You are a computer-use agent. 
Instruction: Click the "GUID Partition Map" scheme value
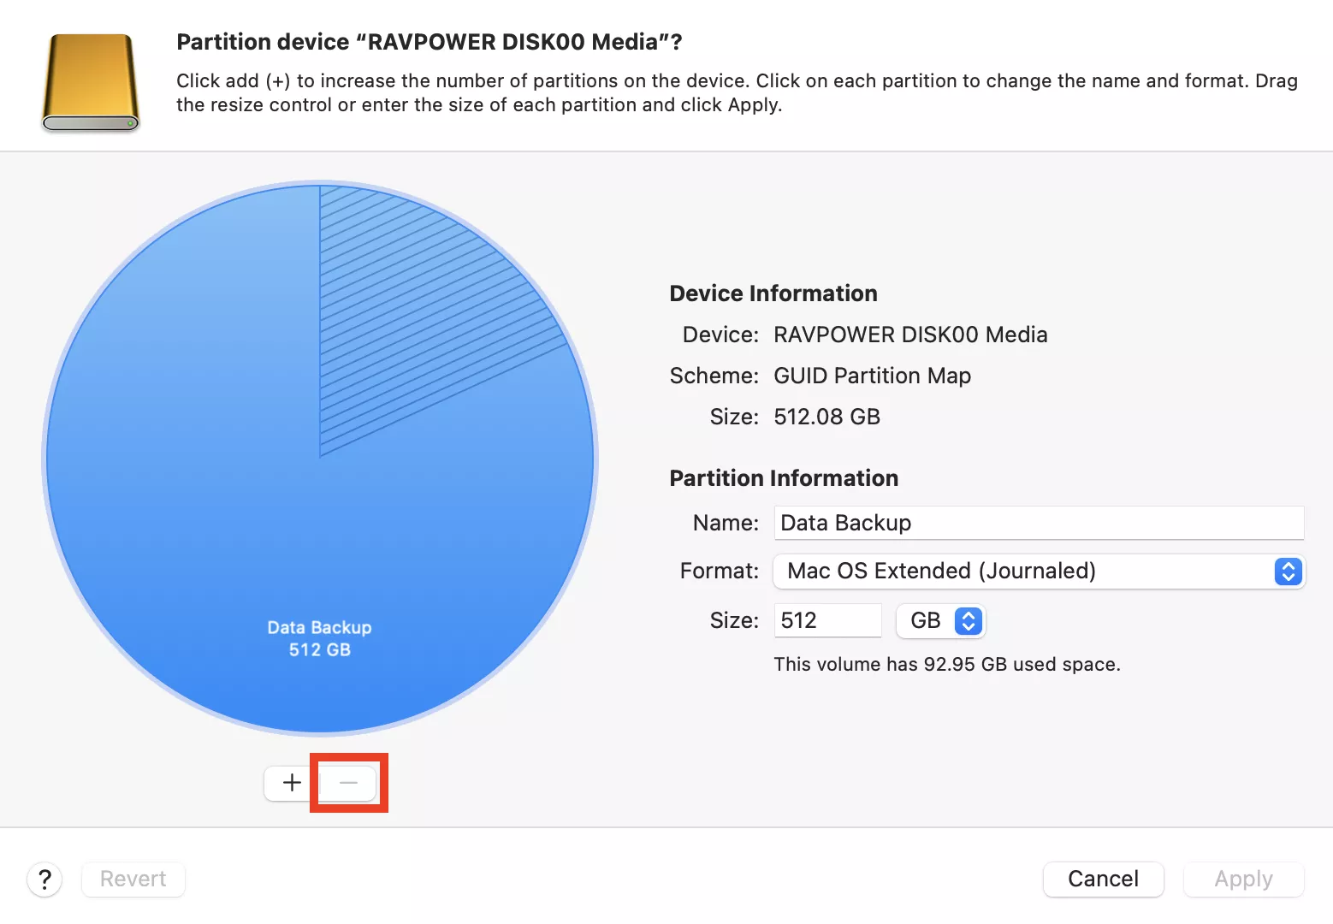point(872,376)
